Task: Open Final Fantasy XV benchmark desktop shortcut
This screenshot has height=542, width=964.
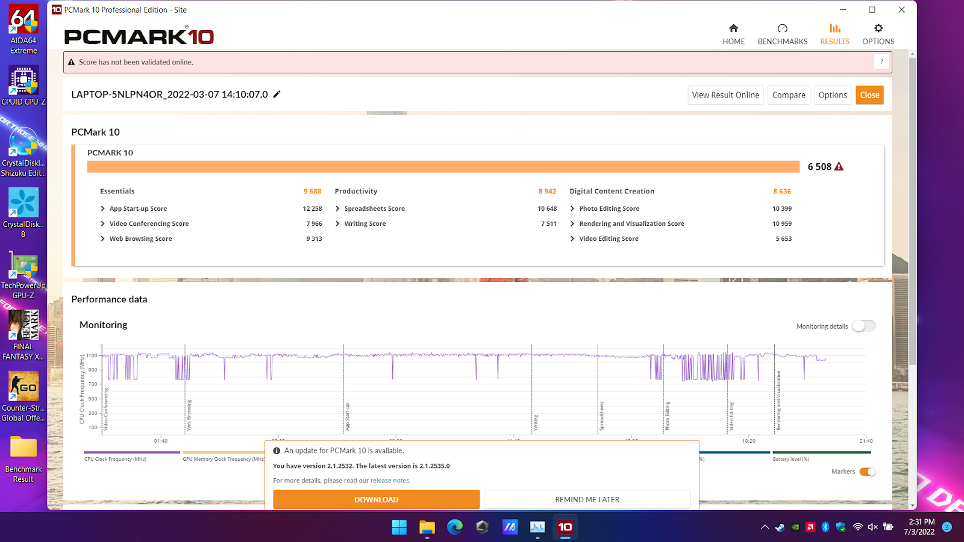Action: tap(23, 335)
